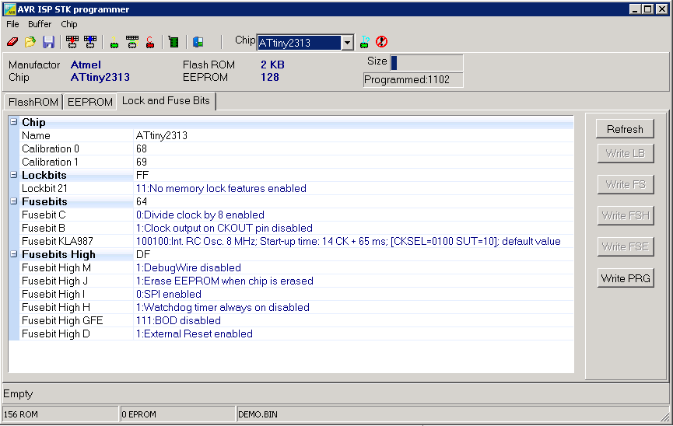Click the eraser icon in the toolbar

coord(12,42)
